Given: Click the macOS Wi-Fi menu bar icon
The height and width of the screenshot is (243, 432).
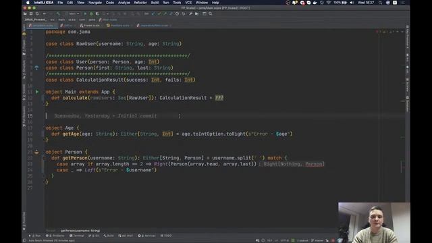Looking at the screenshot, I should (329, 3).
